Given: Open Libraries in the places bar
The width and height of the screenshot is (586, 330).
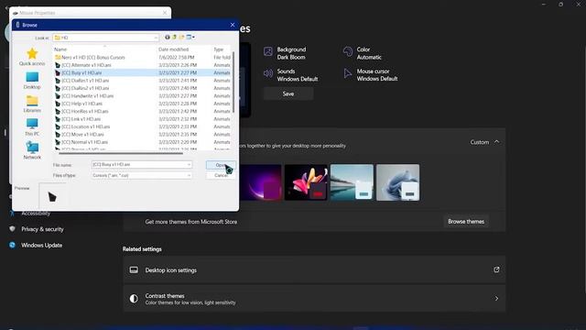Looking at the screenshot, I should point(32,104).
